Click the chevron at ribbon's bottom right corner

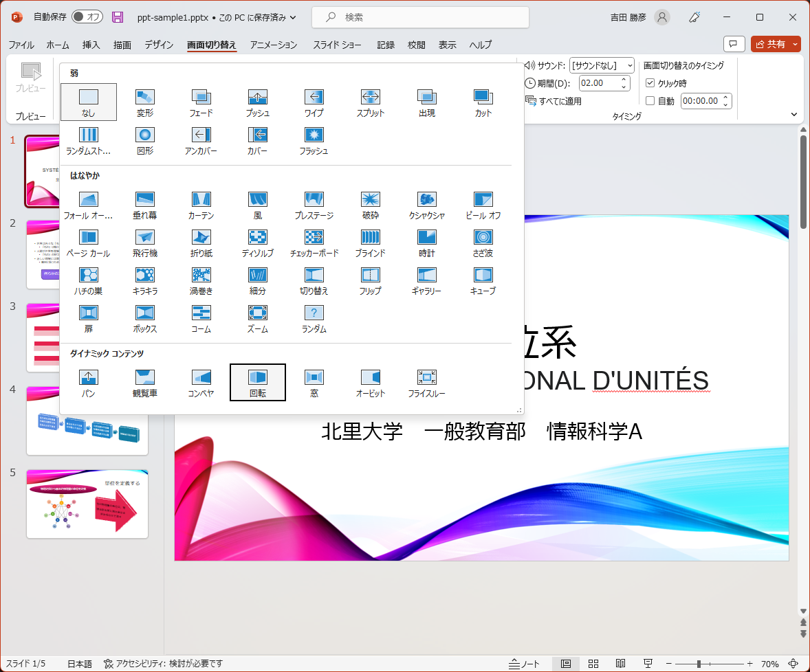[x=794, y=114]
